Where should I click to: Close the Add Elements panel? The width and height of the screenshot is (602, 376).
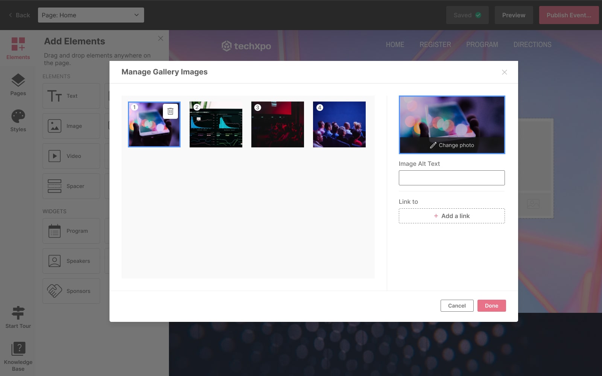coord(161,38)
